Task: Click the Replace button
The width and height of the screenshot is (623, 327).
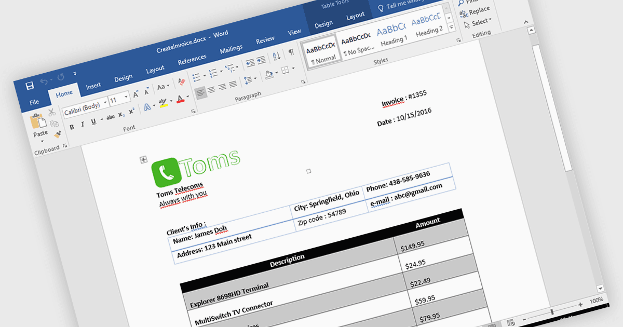Action: click(474, 11)
